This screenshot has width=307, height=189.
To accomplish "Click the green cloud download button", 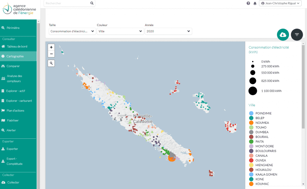I will pyautogui.click(x=283, y=35).
